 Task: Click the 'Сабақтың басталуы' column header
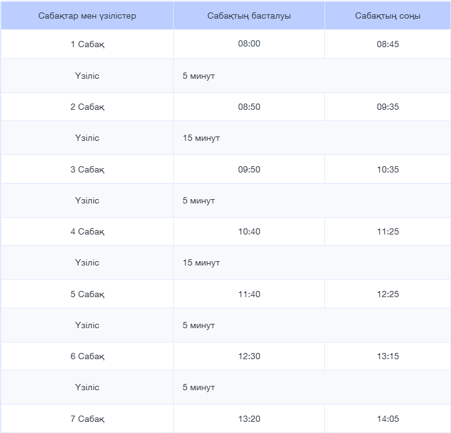tap(249, 16)
